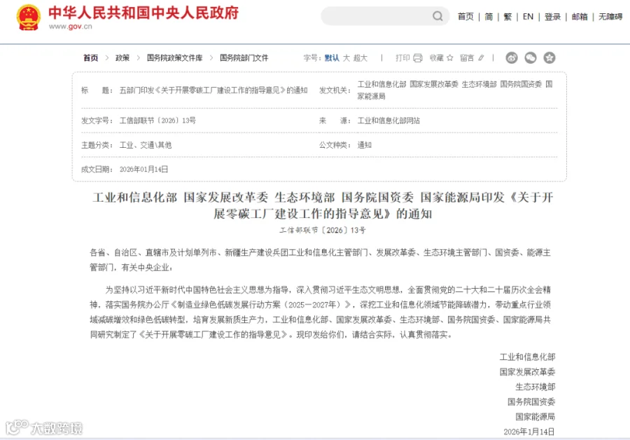Click date value 2026年01月14日

point(143,170)
